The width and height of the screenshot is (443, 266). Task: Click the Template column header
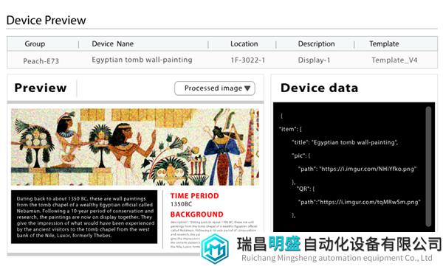(384, 43)
